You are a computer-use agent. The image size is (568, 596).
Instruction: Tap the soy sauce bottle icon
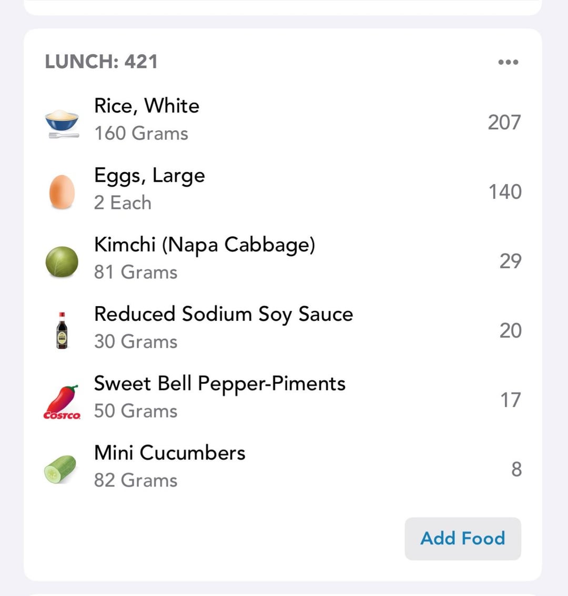pyautogui.click(x=62, y=330)
